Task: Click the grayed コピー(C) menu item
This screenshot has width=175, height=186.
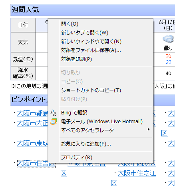Action: coord(100,82)
